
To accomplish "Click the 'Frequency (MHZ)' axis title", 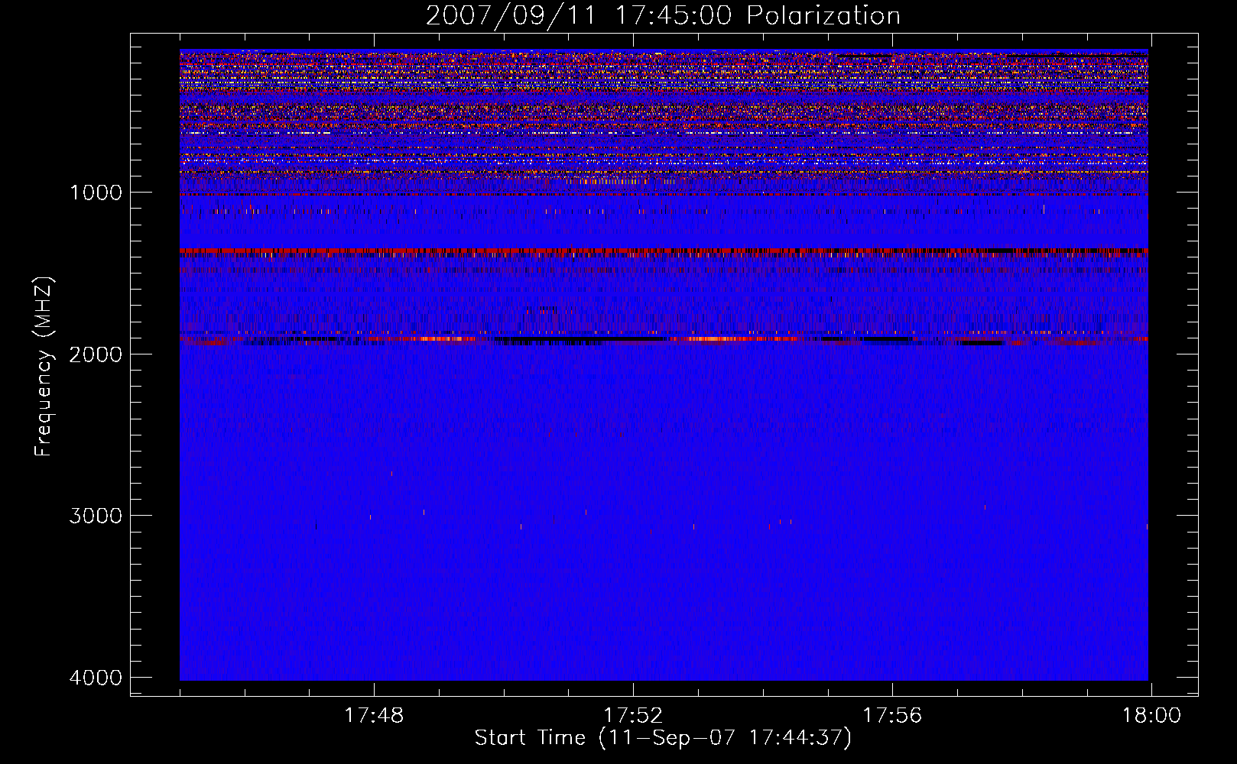I will point(44,366).
